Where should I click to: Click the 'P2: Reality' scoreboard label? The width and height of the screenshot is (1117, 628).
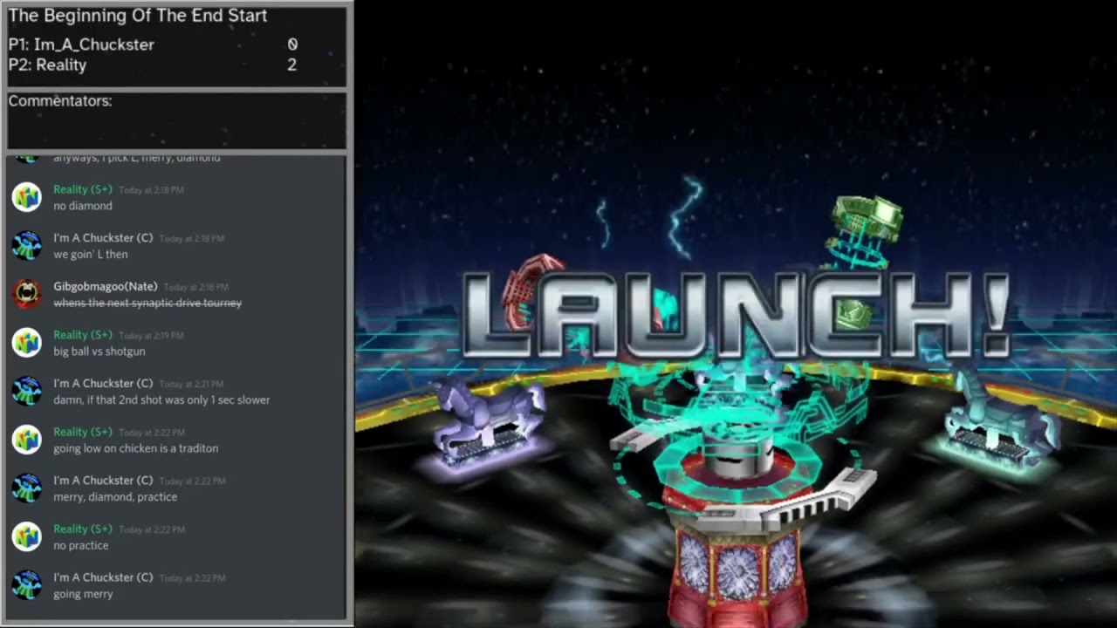tap(47, 65)
